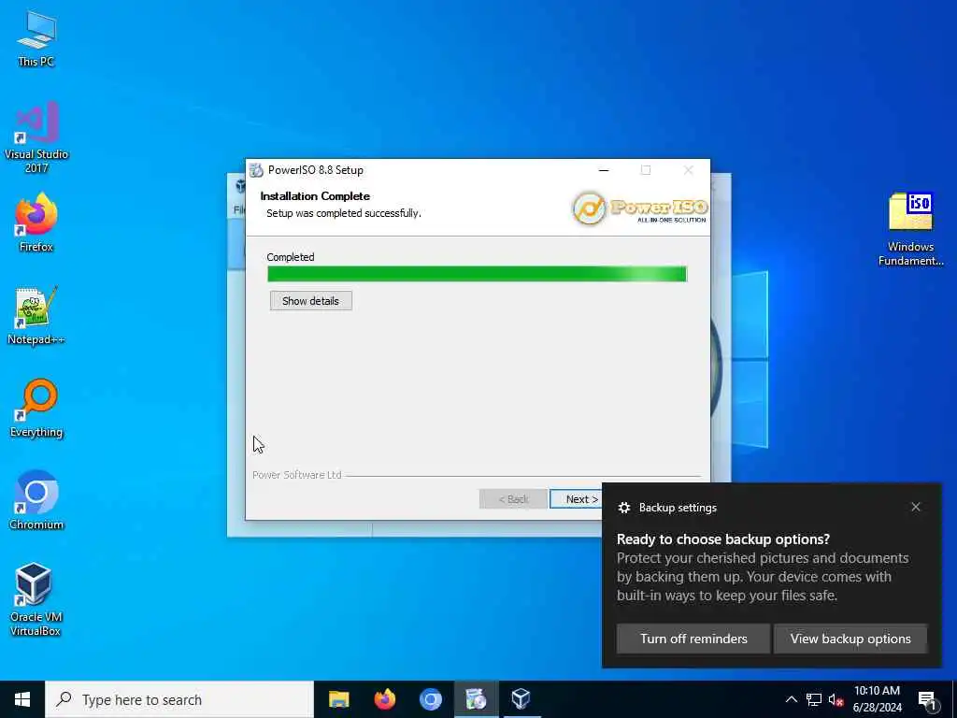This screenshot has height=718, width=957.
Task: Select the Visual Studio 2017 shortcut
Action: [36, 136]
